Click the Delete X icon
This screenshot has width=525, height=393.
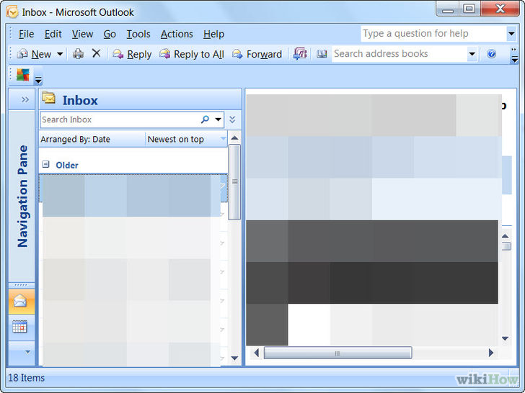[x=97, y=53]
